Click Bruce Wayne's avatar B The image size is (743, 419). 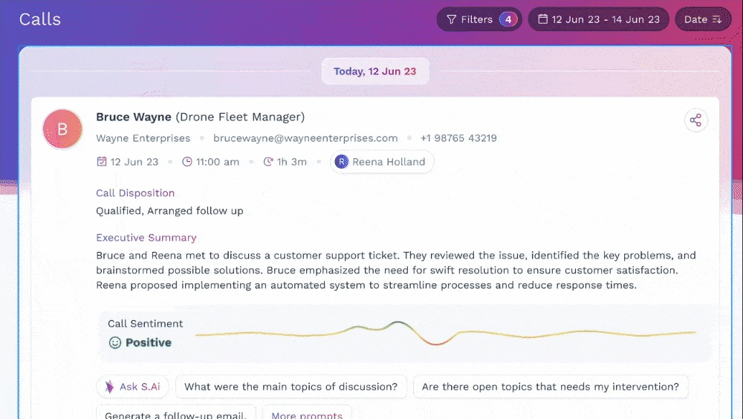point(62,129)
